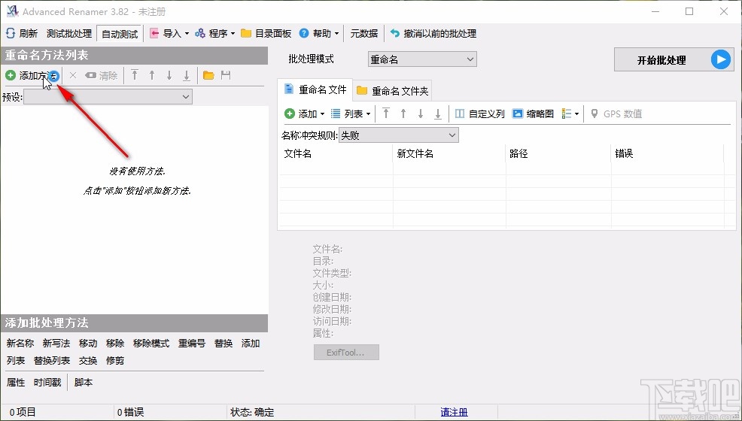Click 自定义列 custom columns

480,114
